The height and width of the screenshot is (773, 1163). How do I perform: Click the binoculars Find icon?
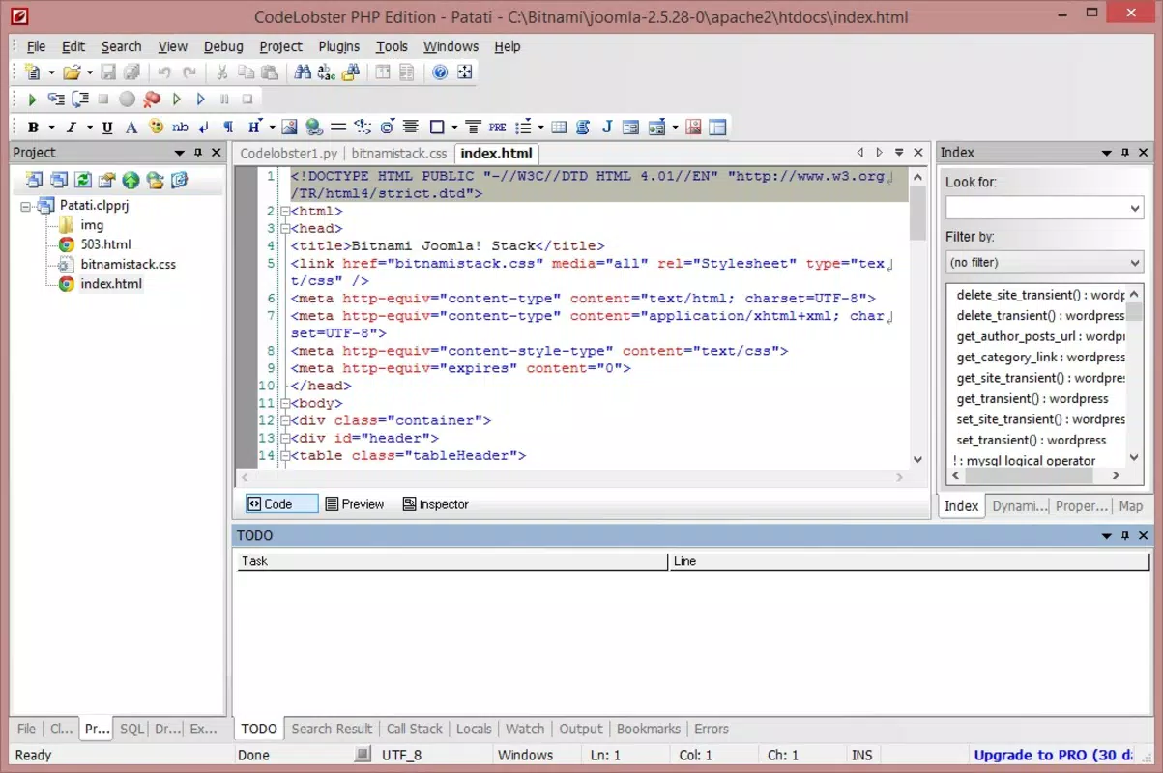click(x=303, y=72)
